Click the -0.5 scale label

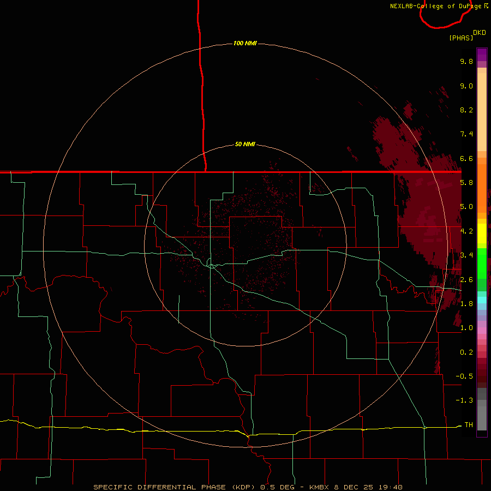point(464,376)
